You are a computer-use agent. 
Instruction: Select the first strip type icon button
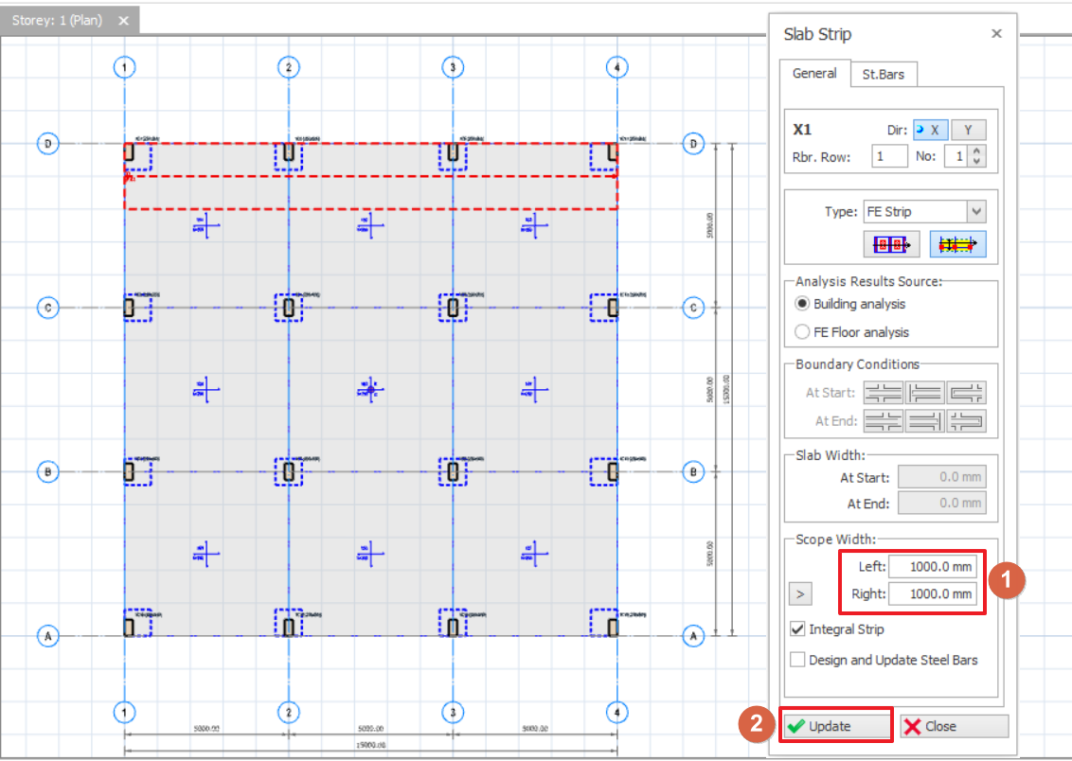(891, 244)
